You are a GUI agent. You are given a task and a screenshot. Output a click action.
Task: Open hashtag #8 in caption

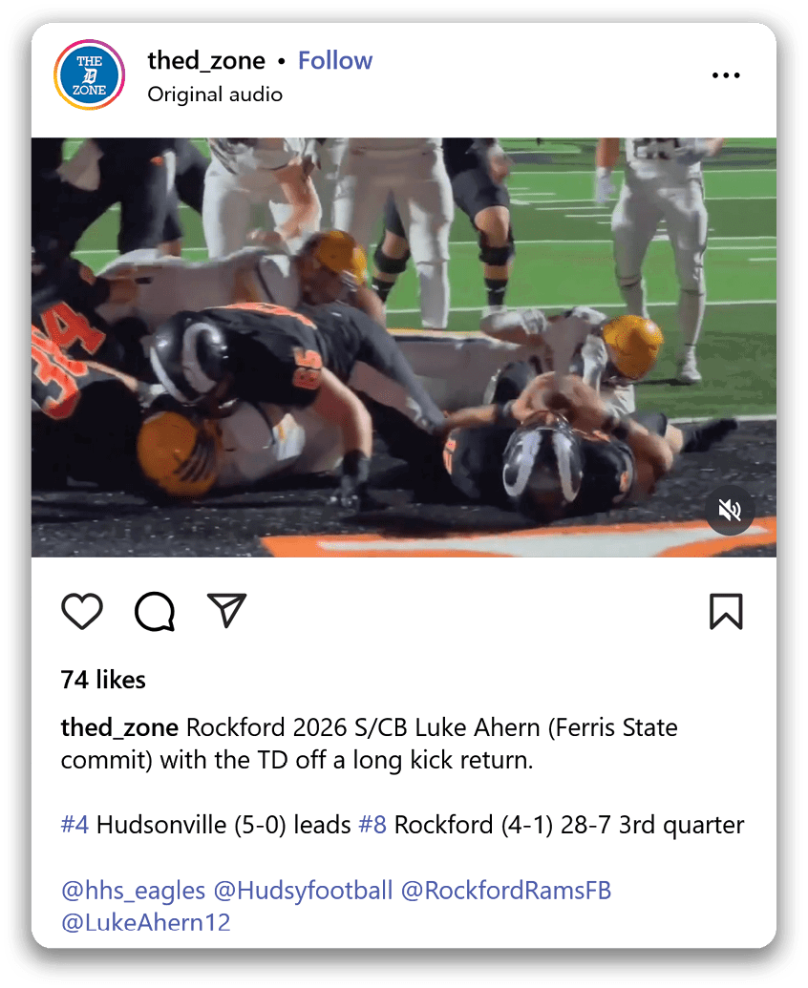pos(372,824)
